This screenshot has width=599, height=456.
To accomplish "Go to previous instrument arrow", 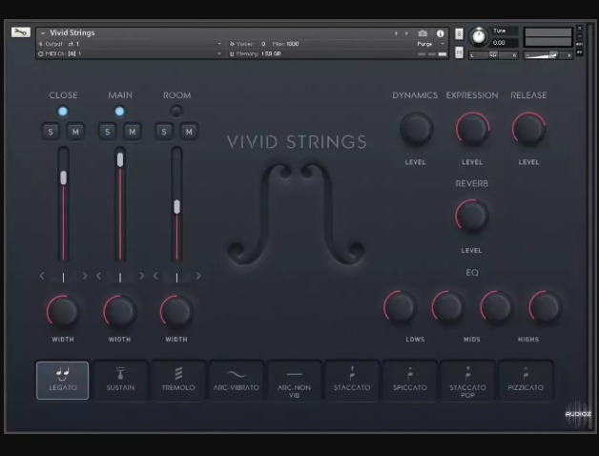I will click(x=396, y=33).
